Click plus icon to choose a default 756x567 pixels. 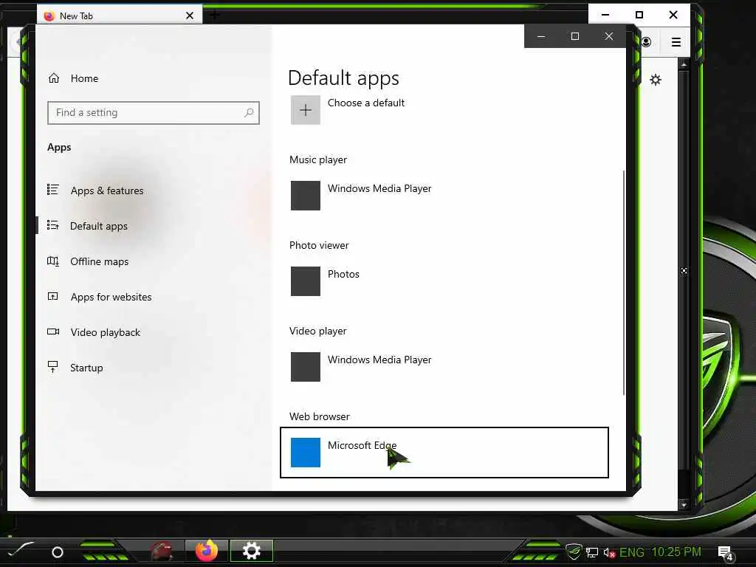coord(306,110)
